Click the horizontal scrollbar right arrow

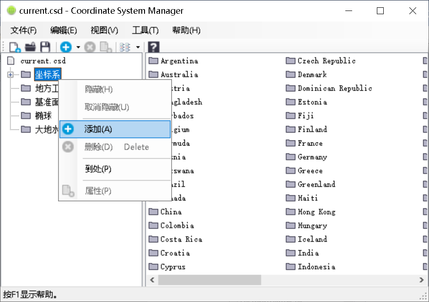[421, 280]
